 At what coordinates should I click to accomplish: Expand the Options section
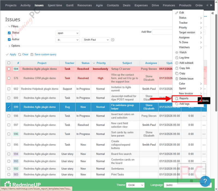tap(14, 46)
